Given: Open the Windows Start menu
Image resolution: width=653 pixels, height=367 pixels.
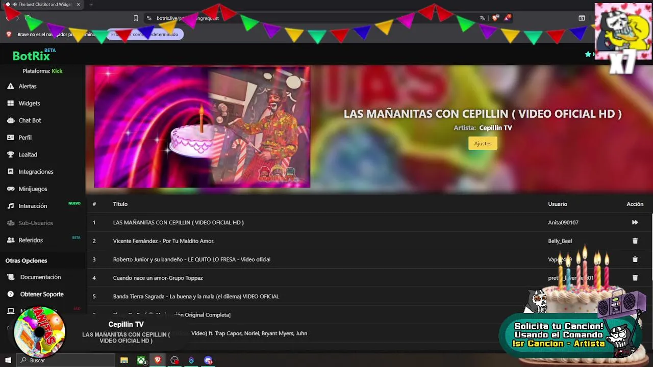Looking at the screenshot, I should point(8,360).
